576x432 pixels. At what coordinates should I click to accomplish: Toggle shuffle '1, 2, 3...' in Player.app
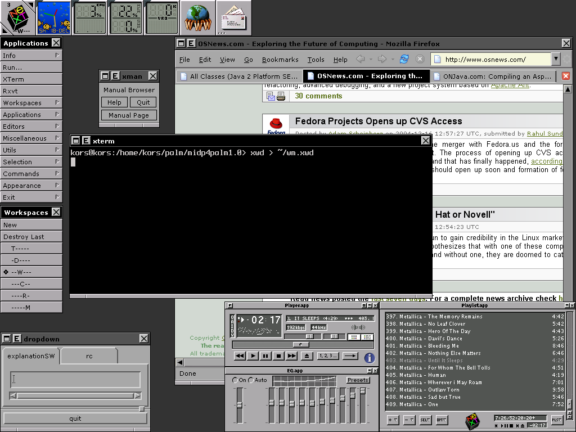pos(328,355)
